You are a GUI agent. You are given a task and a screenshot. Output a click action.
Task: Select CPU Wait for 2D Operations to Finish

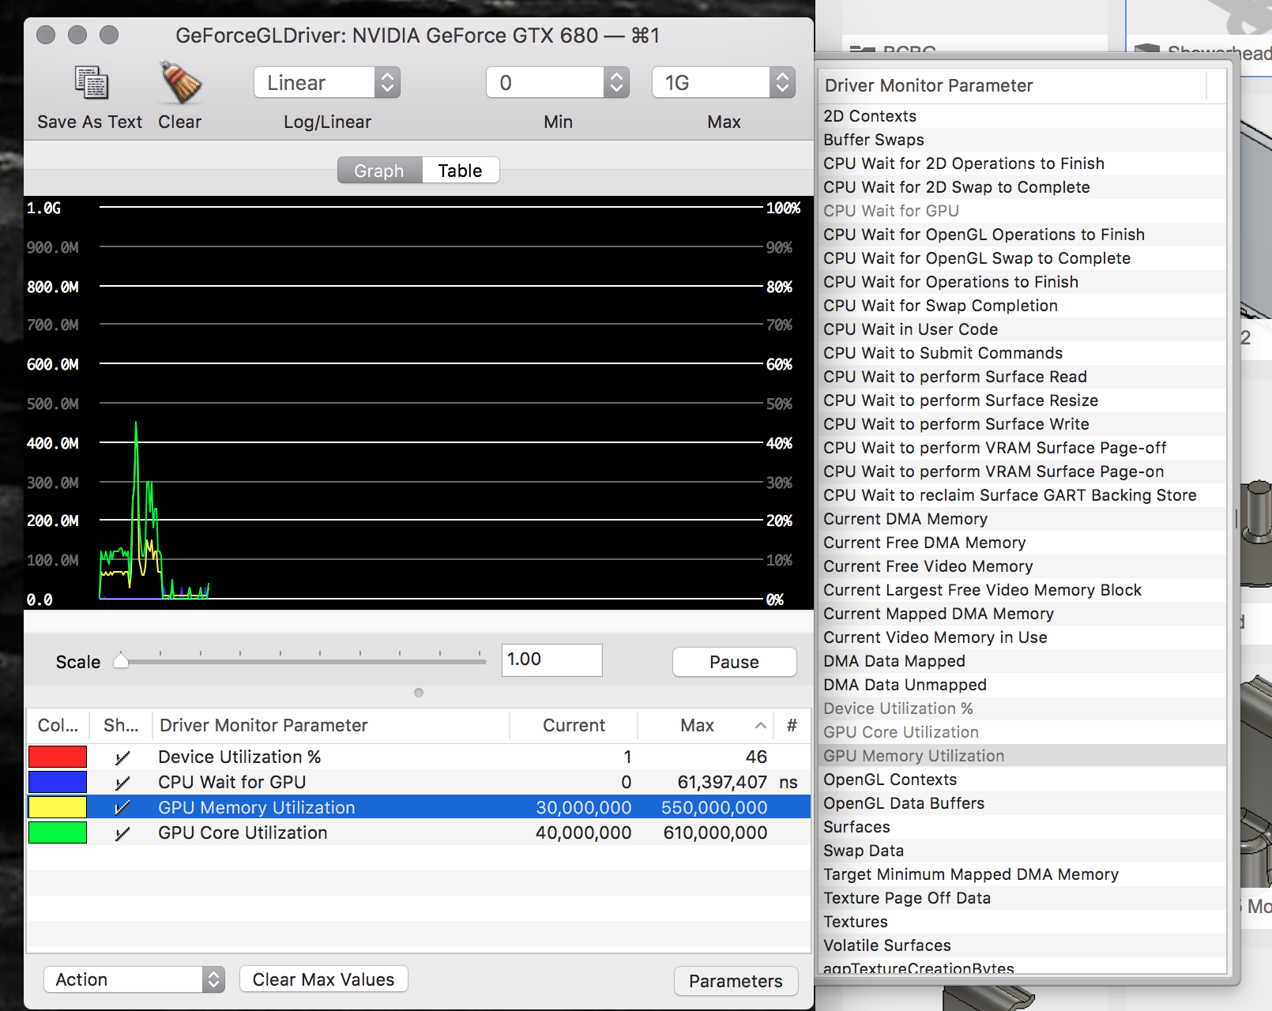pyautogui.click(x=1022, y=163)
